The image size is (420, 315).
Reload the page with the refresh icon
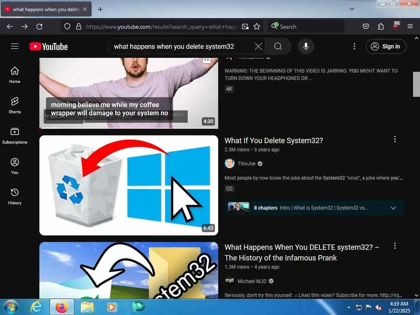[39, 27]
